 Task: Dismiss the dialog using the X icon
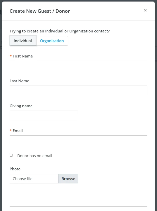click(145, 10)
